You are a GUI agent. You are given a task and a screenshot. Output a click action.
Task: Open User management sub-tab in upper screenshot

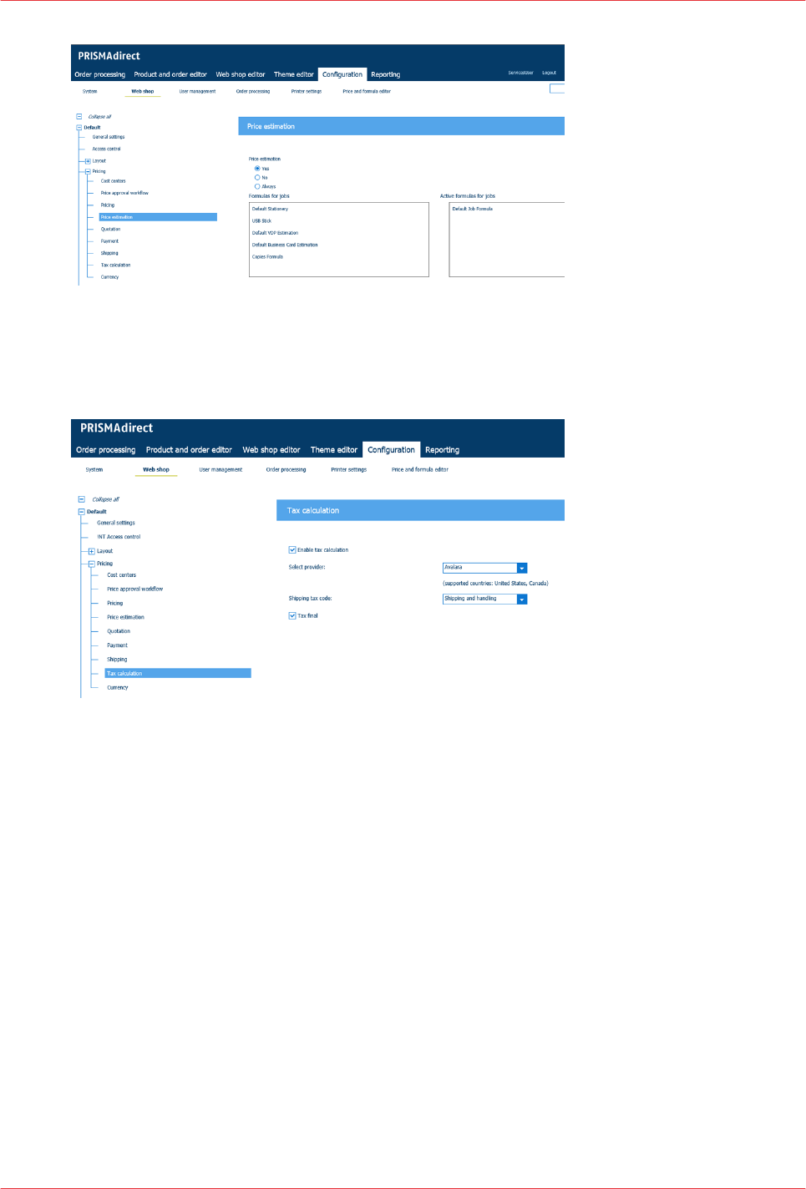point(197,91)
